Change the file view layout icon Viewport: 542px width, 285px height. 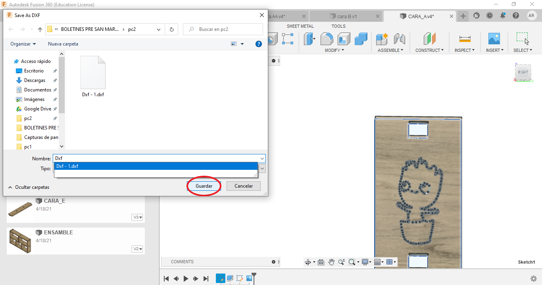click(234, 44)
